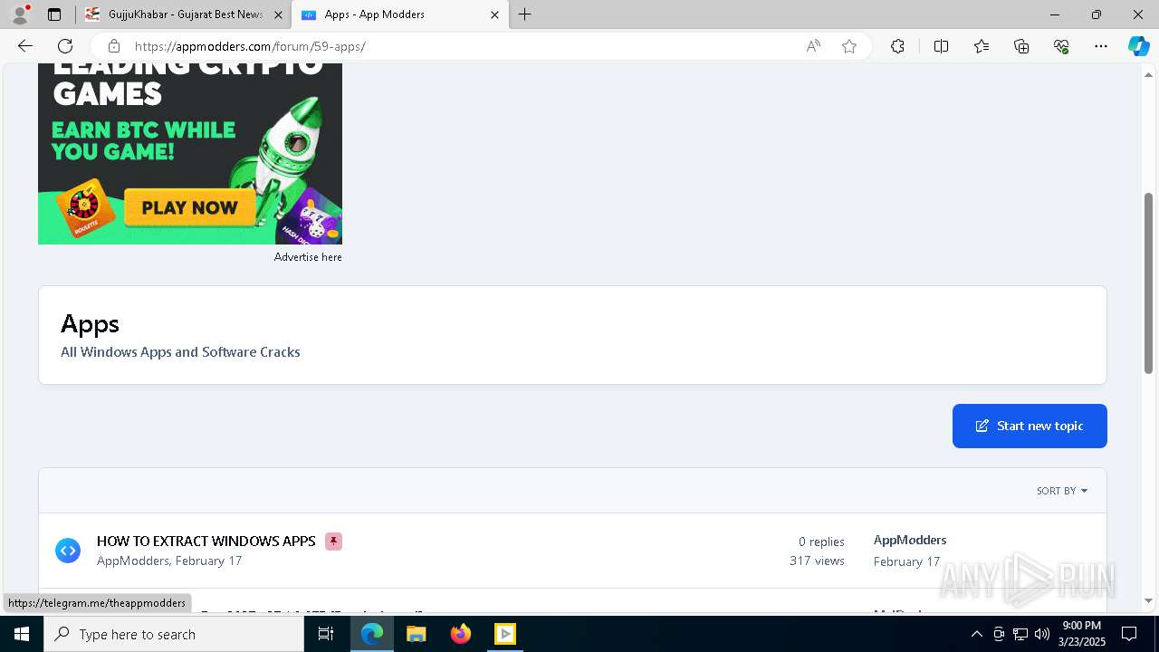The height and width of the screenshot is (652, 1159).
Task: Toggle split screen view
Action: pos(941,46)
